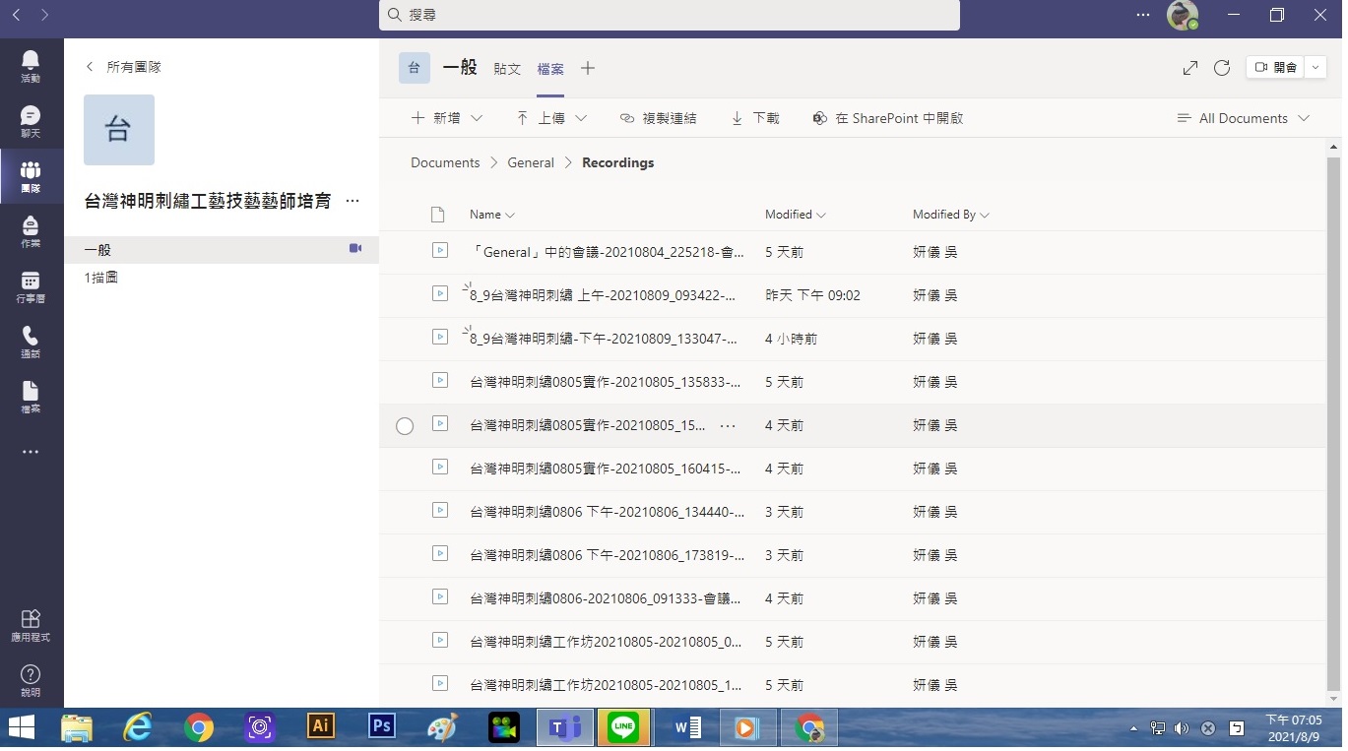Image resolution: width=1348 pixels, height=751 pixels.
Task: Click the refresh tab icon
Action: pyautogui.click(x=1222, y=68)
